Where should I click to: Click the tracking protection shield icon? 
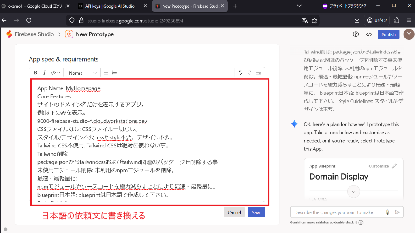72,20
